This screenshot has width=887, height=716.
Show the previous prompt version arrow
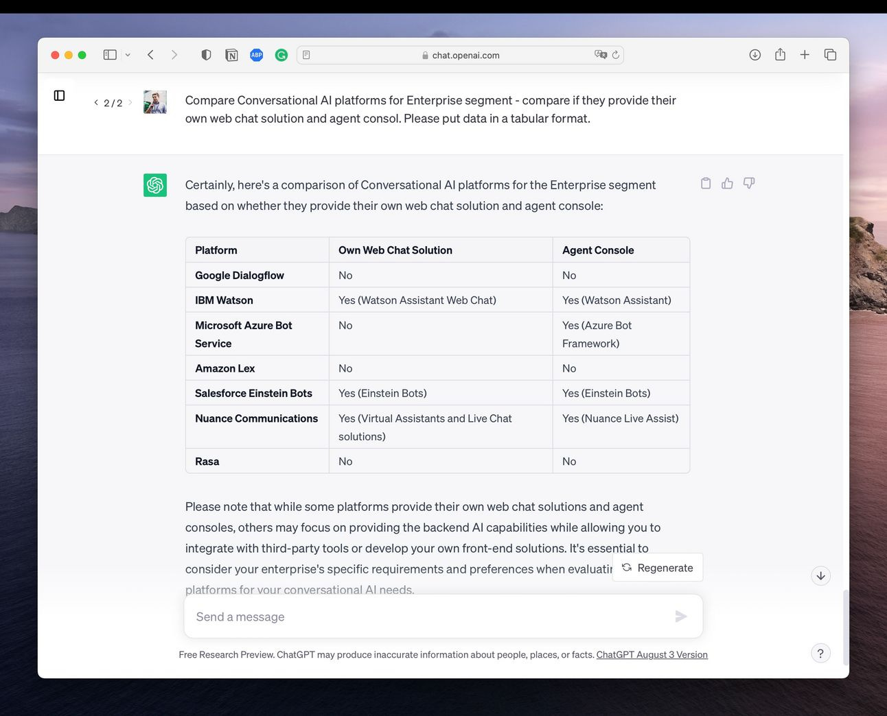[x=96, y=102]
